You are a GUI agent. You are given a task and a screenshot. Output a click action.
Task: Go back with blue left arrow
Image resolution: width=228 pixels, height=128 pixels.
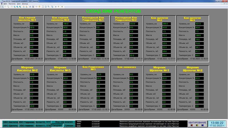pos(56,7)
